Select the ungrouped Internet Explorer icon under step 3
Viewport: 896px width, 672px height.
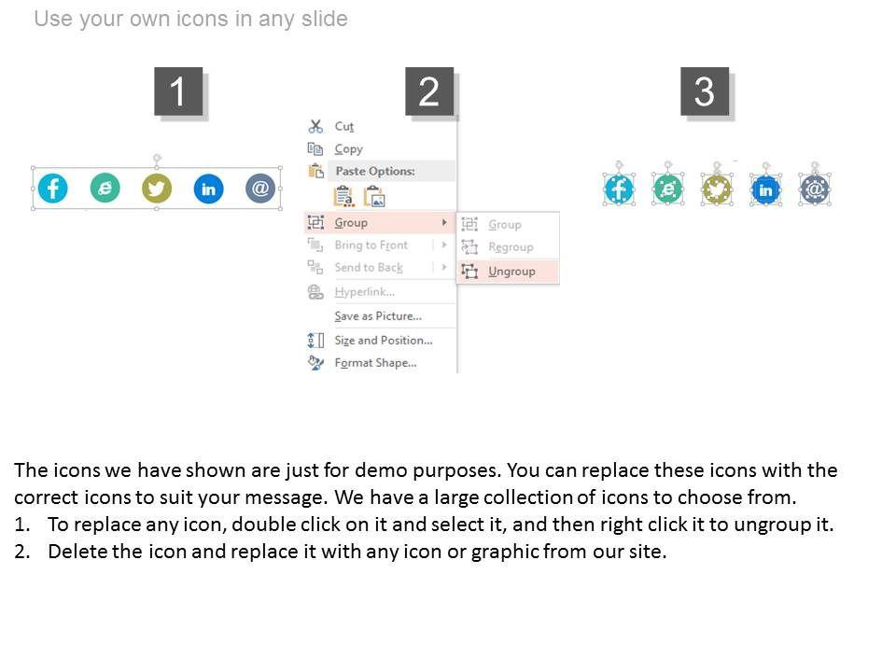[x=668, y=189]
